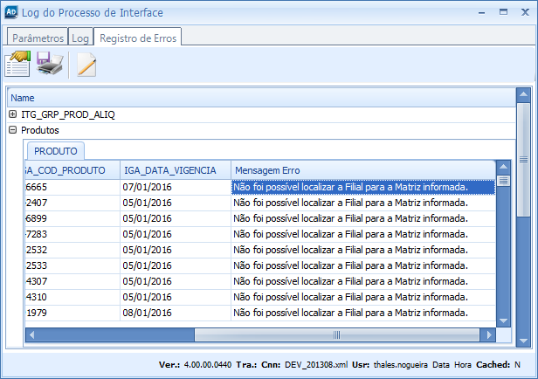Collapse the Produtos node
Screen dimensions: 538x379
13,130
